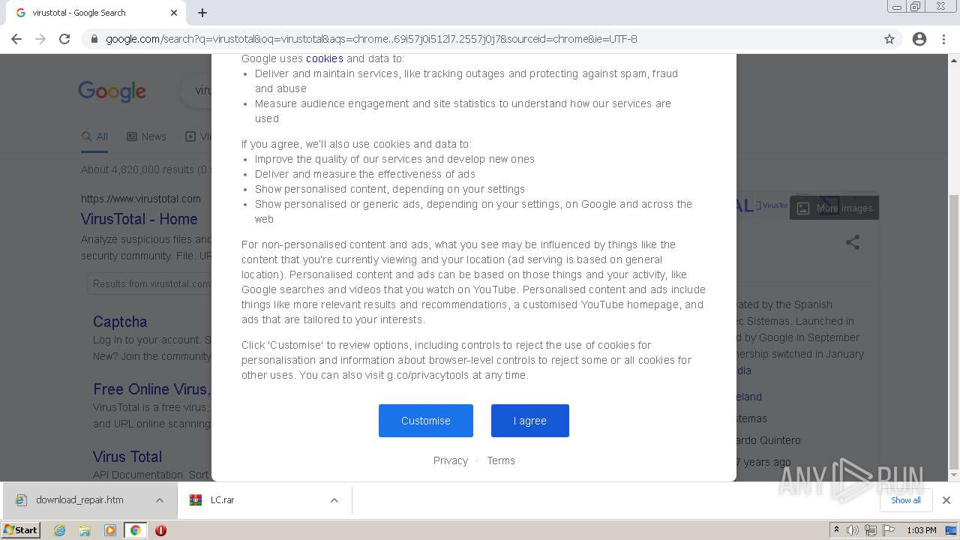
Task: Click the share icon in knowledge panel
Action: click(853, 242)
